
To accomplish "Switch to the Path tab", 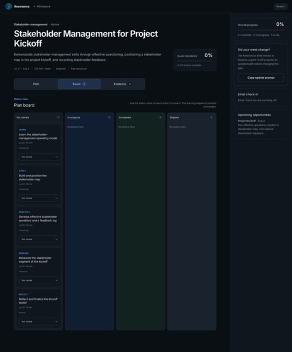I will (36, 84).
